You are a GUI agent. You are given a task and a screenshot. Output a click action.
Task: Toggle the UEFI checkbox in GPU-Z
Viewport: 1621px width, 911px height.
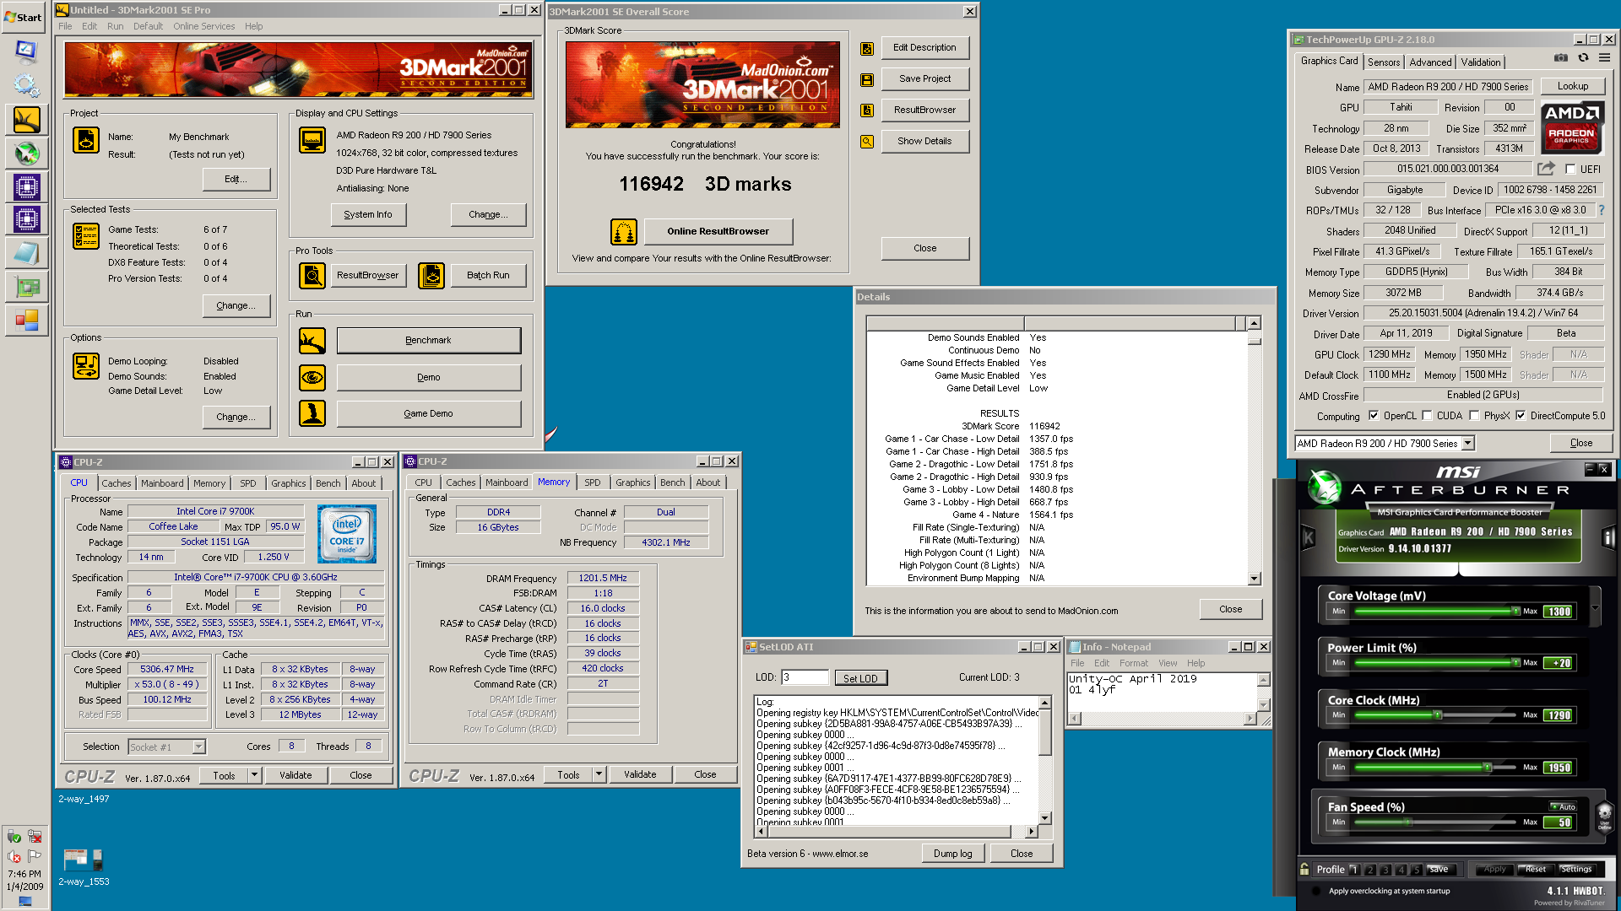pyautogui.click(x=1570, y=170)
